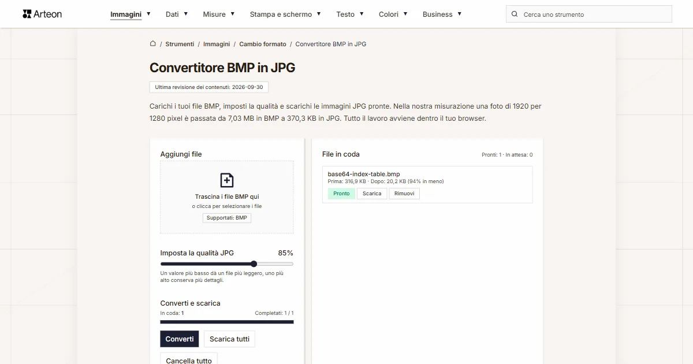Expand the Stampa e schermo dropdown arrow
The width and height of the screenshot is (693, 364).
[x=319, y=14]
